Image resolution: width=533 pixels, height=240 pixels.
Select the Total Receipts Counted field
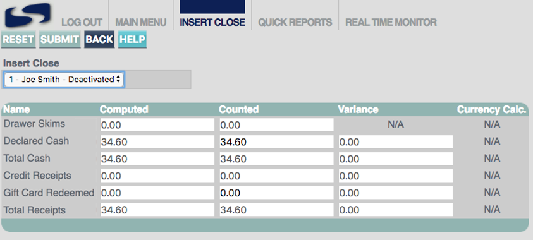point(276,210)
